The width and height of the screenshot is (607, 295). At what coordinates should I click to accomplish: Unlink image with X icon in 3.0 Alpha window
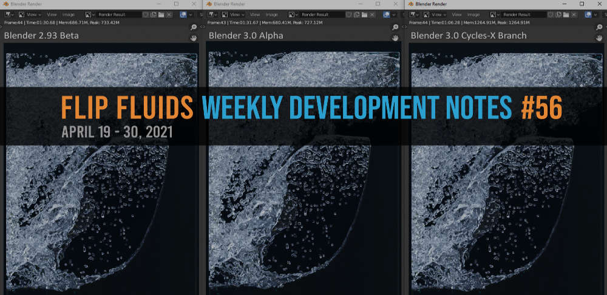point(372,15)
